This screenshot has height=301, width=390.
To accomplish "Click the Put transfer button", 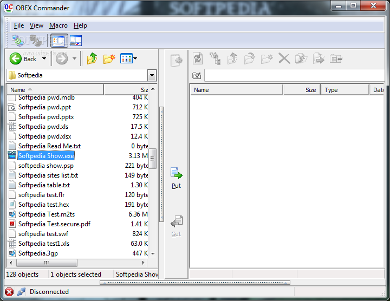I will (x=176, y=178).
